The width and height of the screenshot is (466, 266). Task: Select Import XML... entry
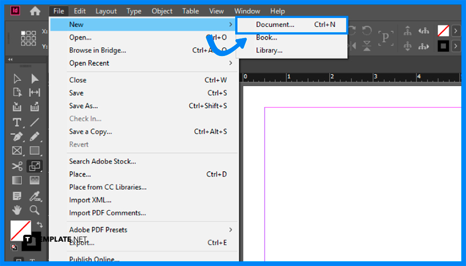tap(145, 200)
